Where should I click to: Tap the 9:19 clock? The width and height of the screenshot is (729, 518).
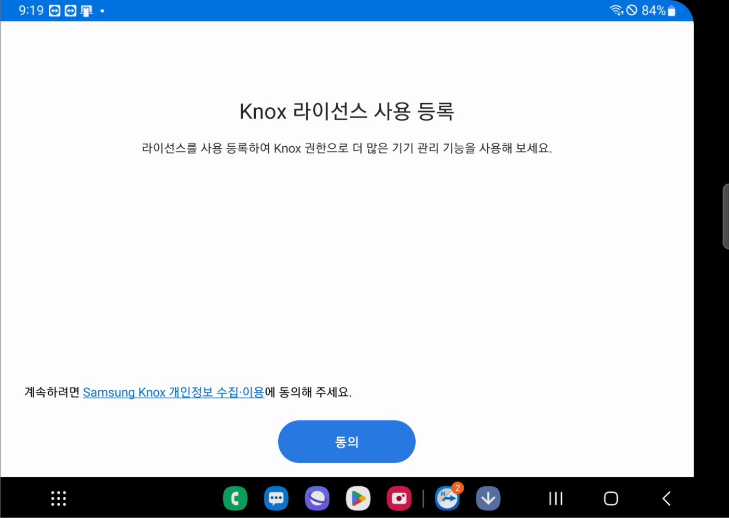point(31,10)
